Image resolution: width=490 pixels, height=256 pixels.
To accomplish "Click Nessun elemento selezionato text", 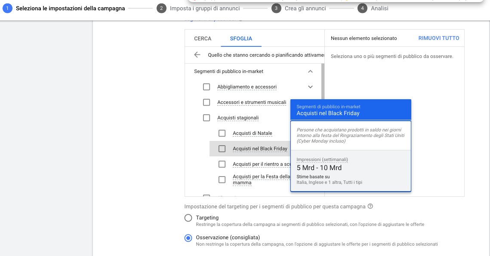I will point(364,38).
